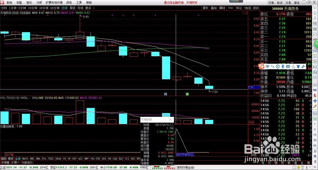Viewport: 318px width, 170px height.
Task: Click the antenna signal icon in status bar
Action: click(x=303, y=167)
